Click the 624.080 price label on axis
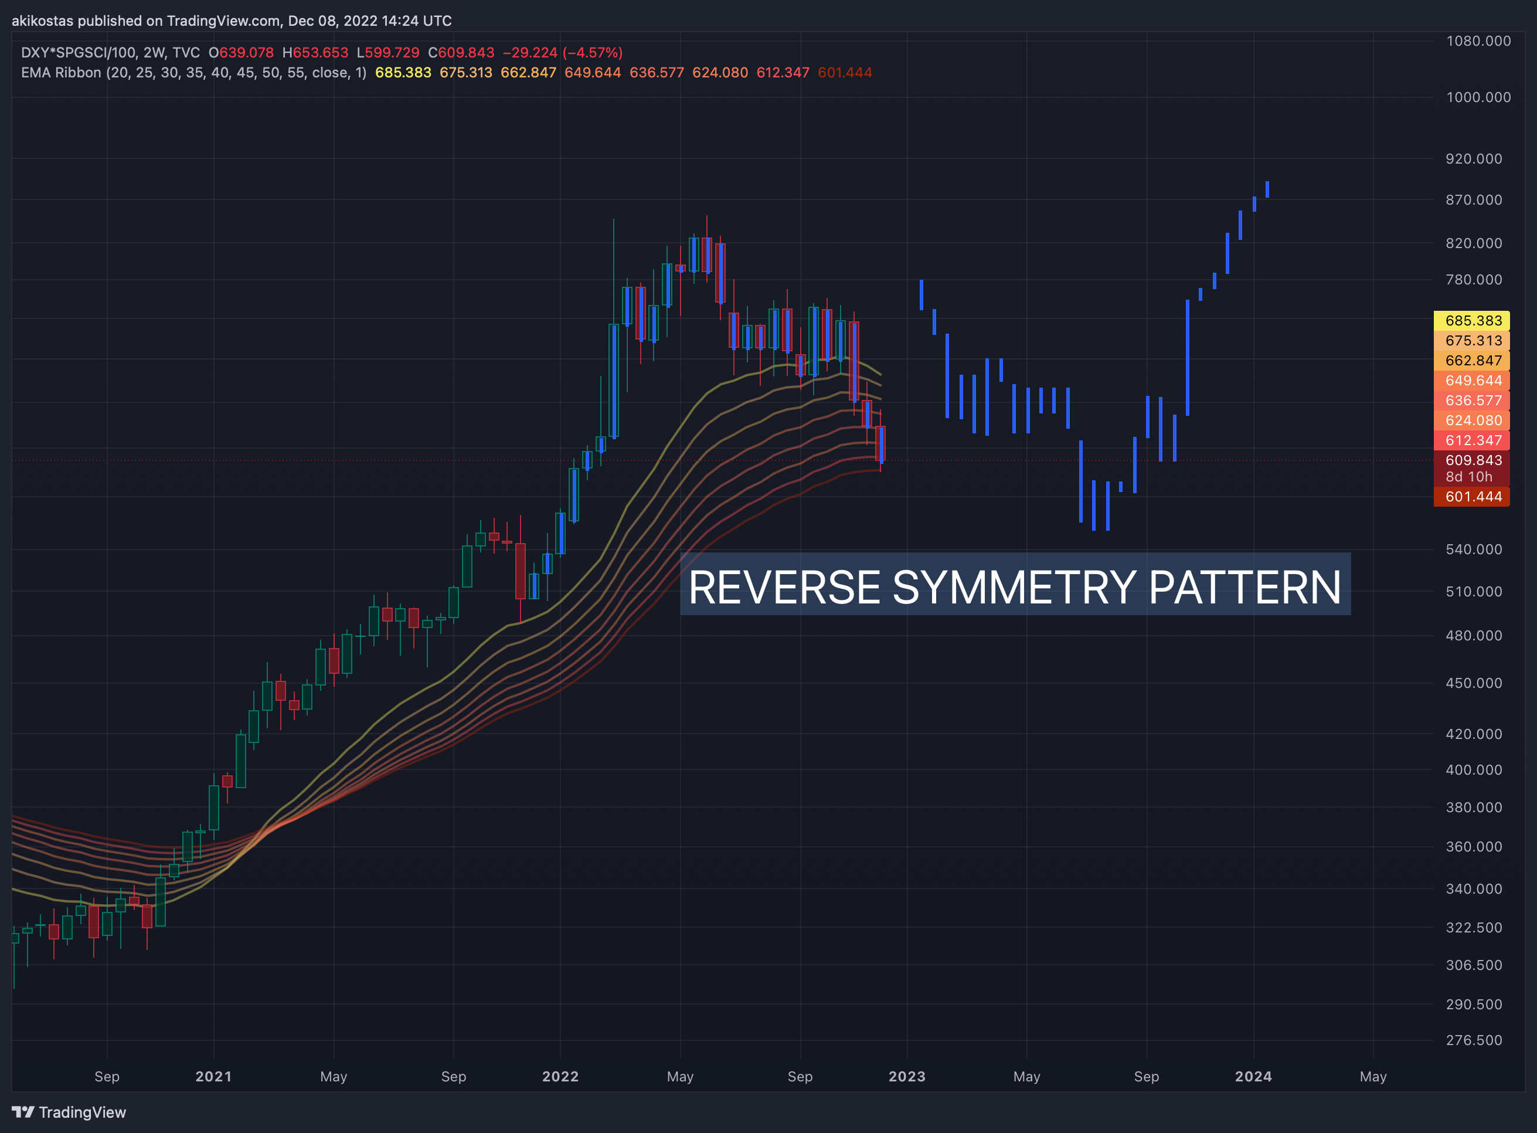The height and width of the screenshot is (1133, 1537). coord(1471,420)
